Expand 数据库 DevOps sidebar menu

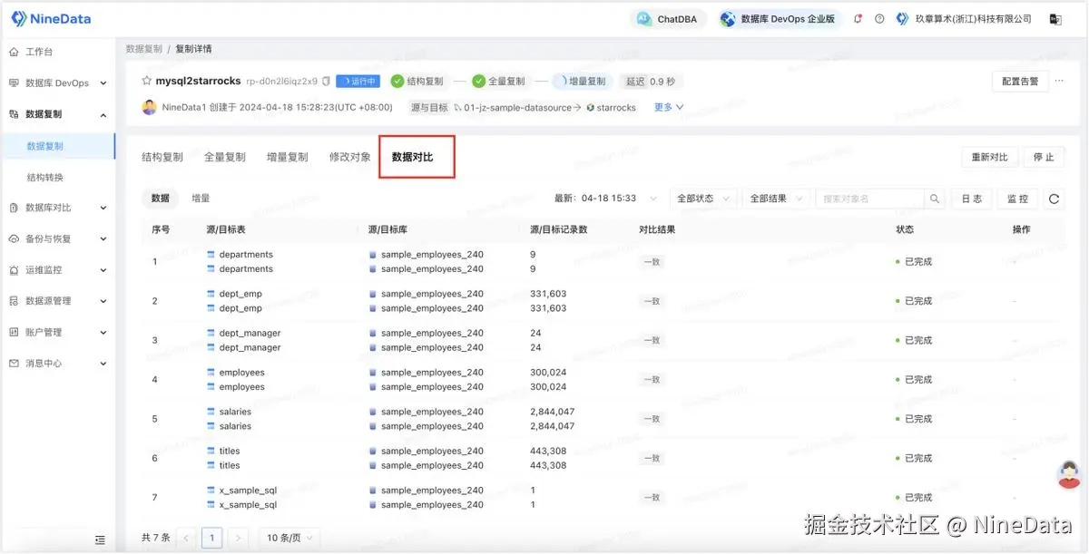57,83
